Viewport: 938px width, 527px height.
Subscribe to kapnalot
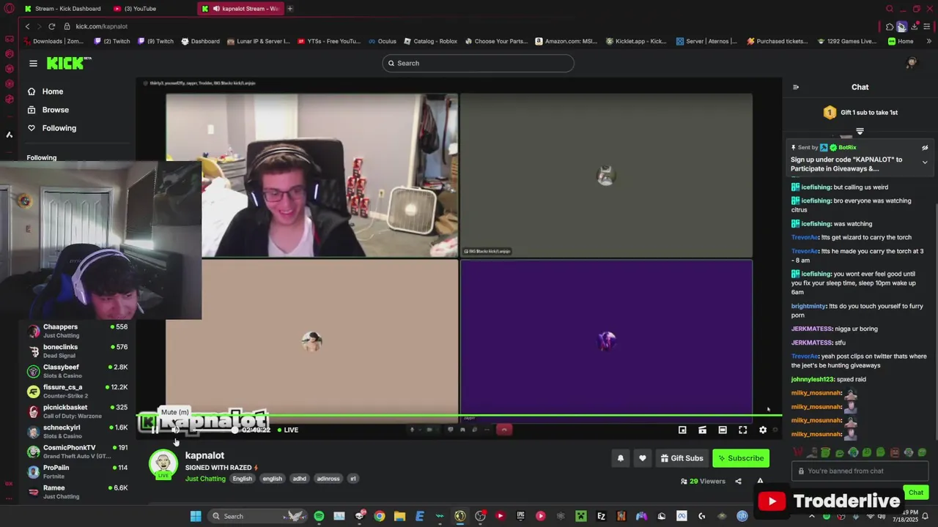741,458
